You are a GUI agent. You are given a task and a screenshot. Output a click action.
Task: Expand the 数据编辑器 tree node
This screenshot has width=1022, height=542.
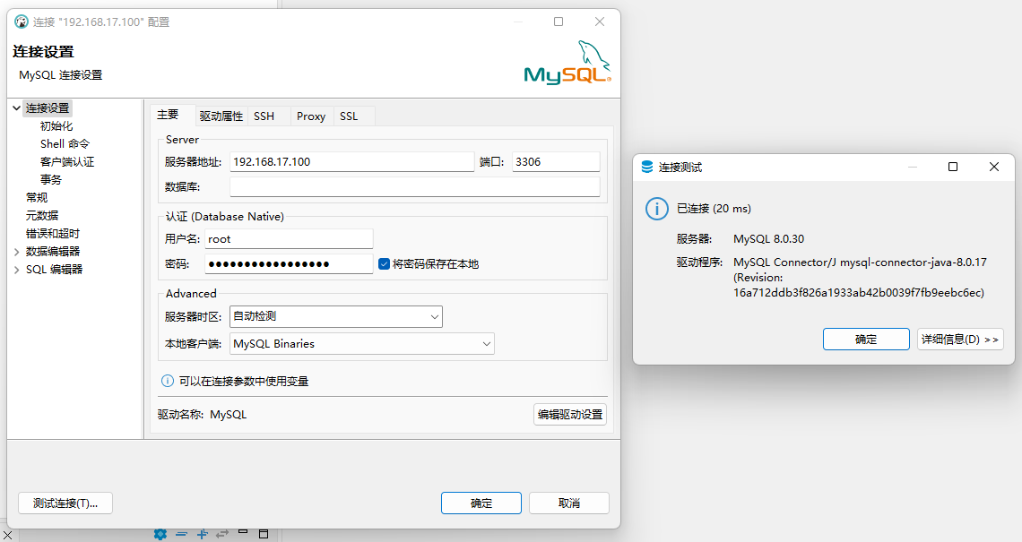coord(17,252)
